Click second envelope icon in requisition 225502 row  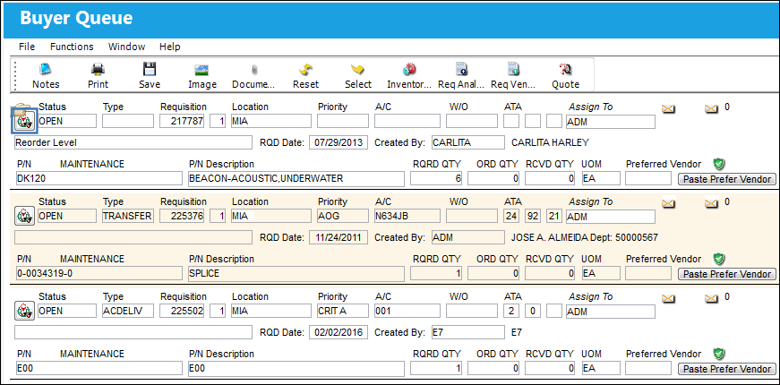click(x=712, y=298)
